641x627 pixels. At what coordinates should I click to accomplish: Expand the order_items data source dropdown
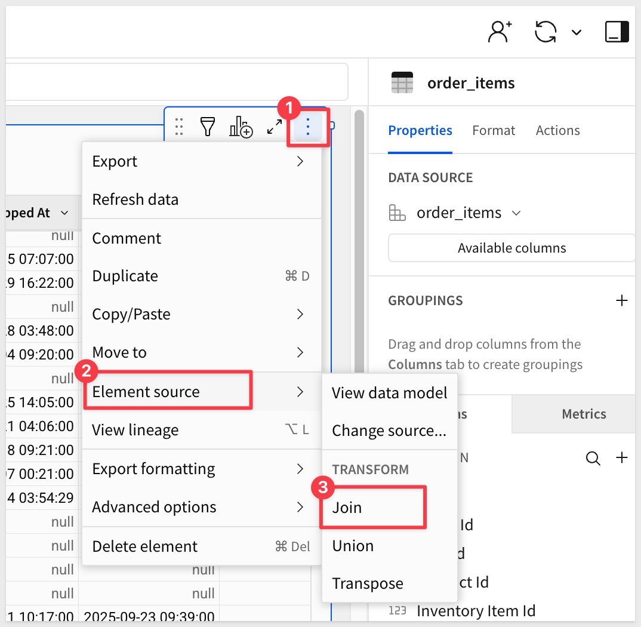516,213
